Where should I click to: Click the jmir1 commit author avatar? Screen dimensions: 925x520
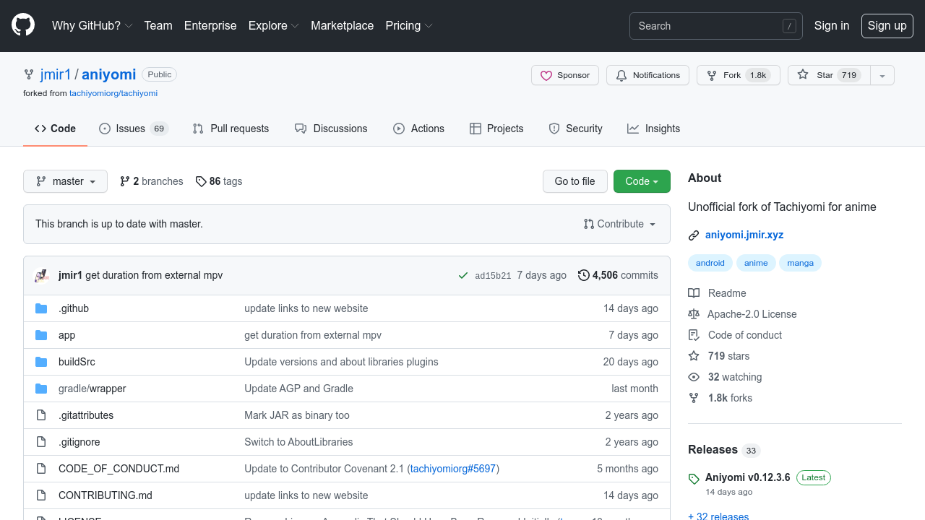[43, 275]
